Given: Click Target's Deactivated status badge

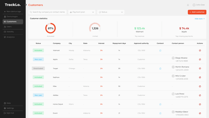Looking at the screenshot, I should click(38, 68).
